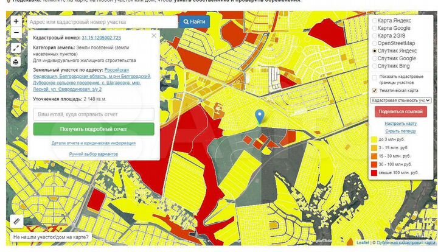
Task: Click 'Уточненная площадь: 2 148 кв.м.' text
Action: click(69, 99)
